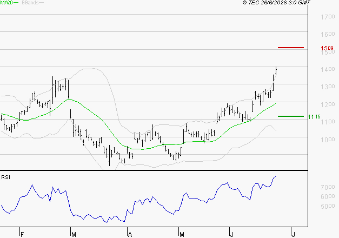The image size is (339, 238).
Task: Click the 1700 price axis label
Action: (x=328, y=17)
